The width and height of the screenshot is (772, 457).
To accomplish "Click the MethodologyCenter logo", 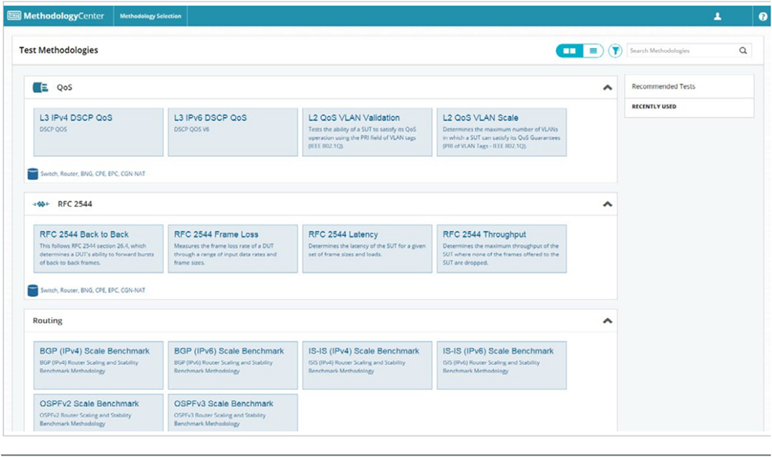I will pos(55,16).
